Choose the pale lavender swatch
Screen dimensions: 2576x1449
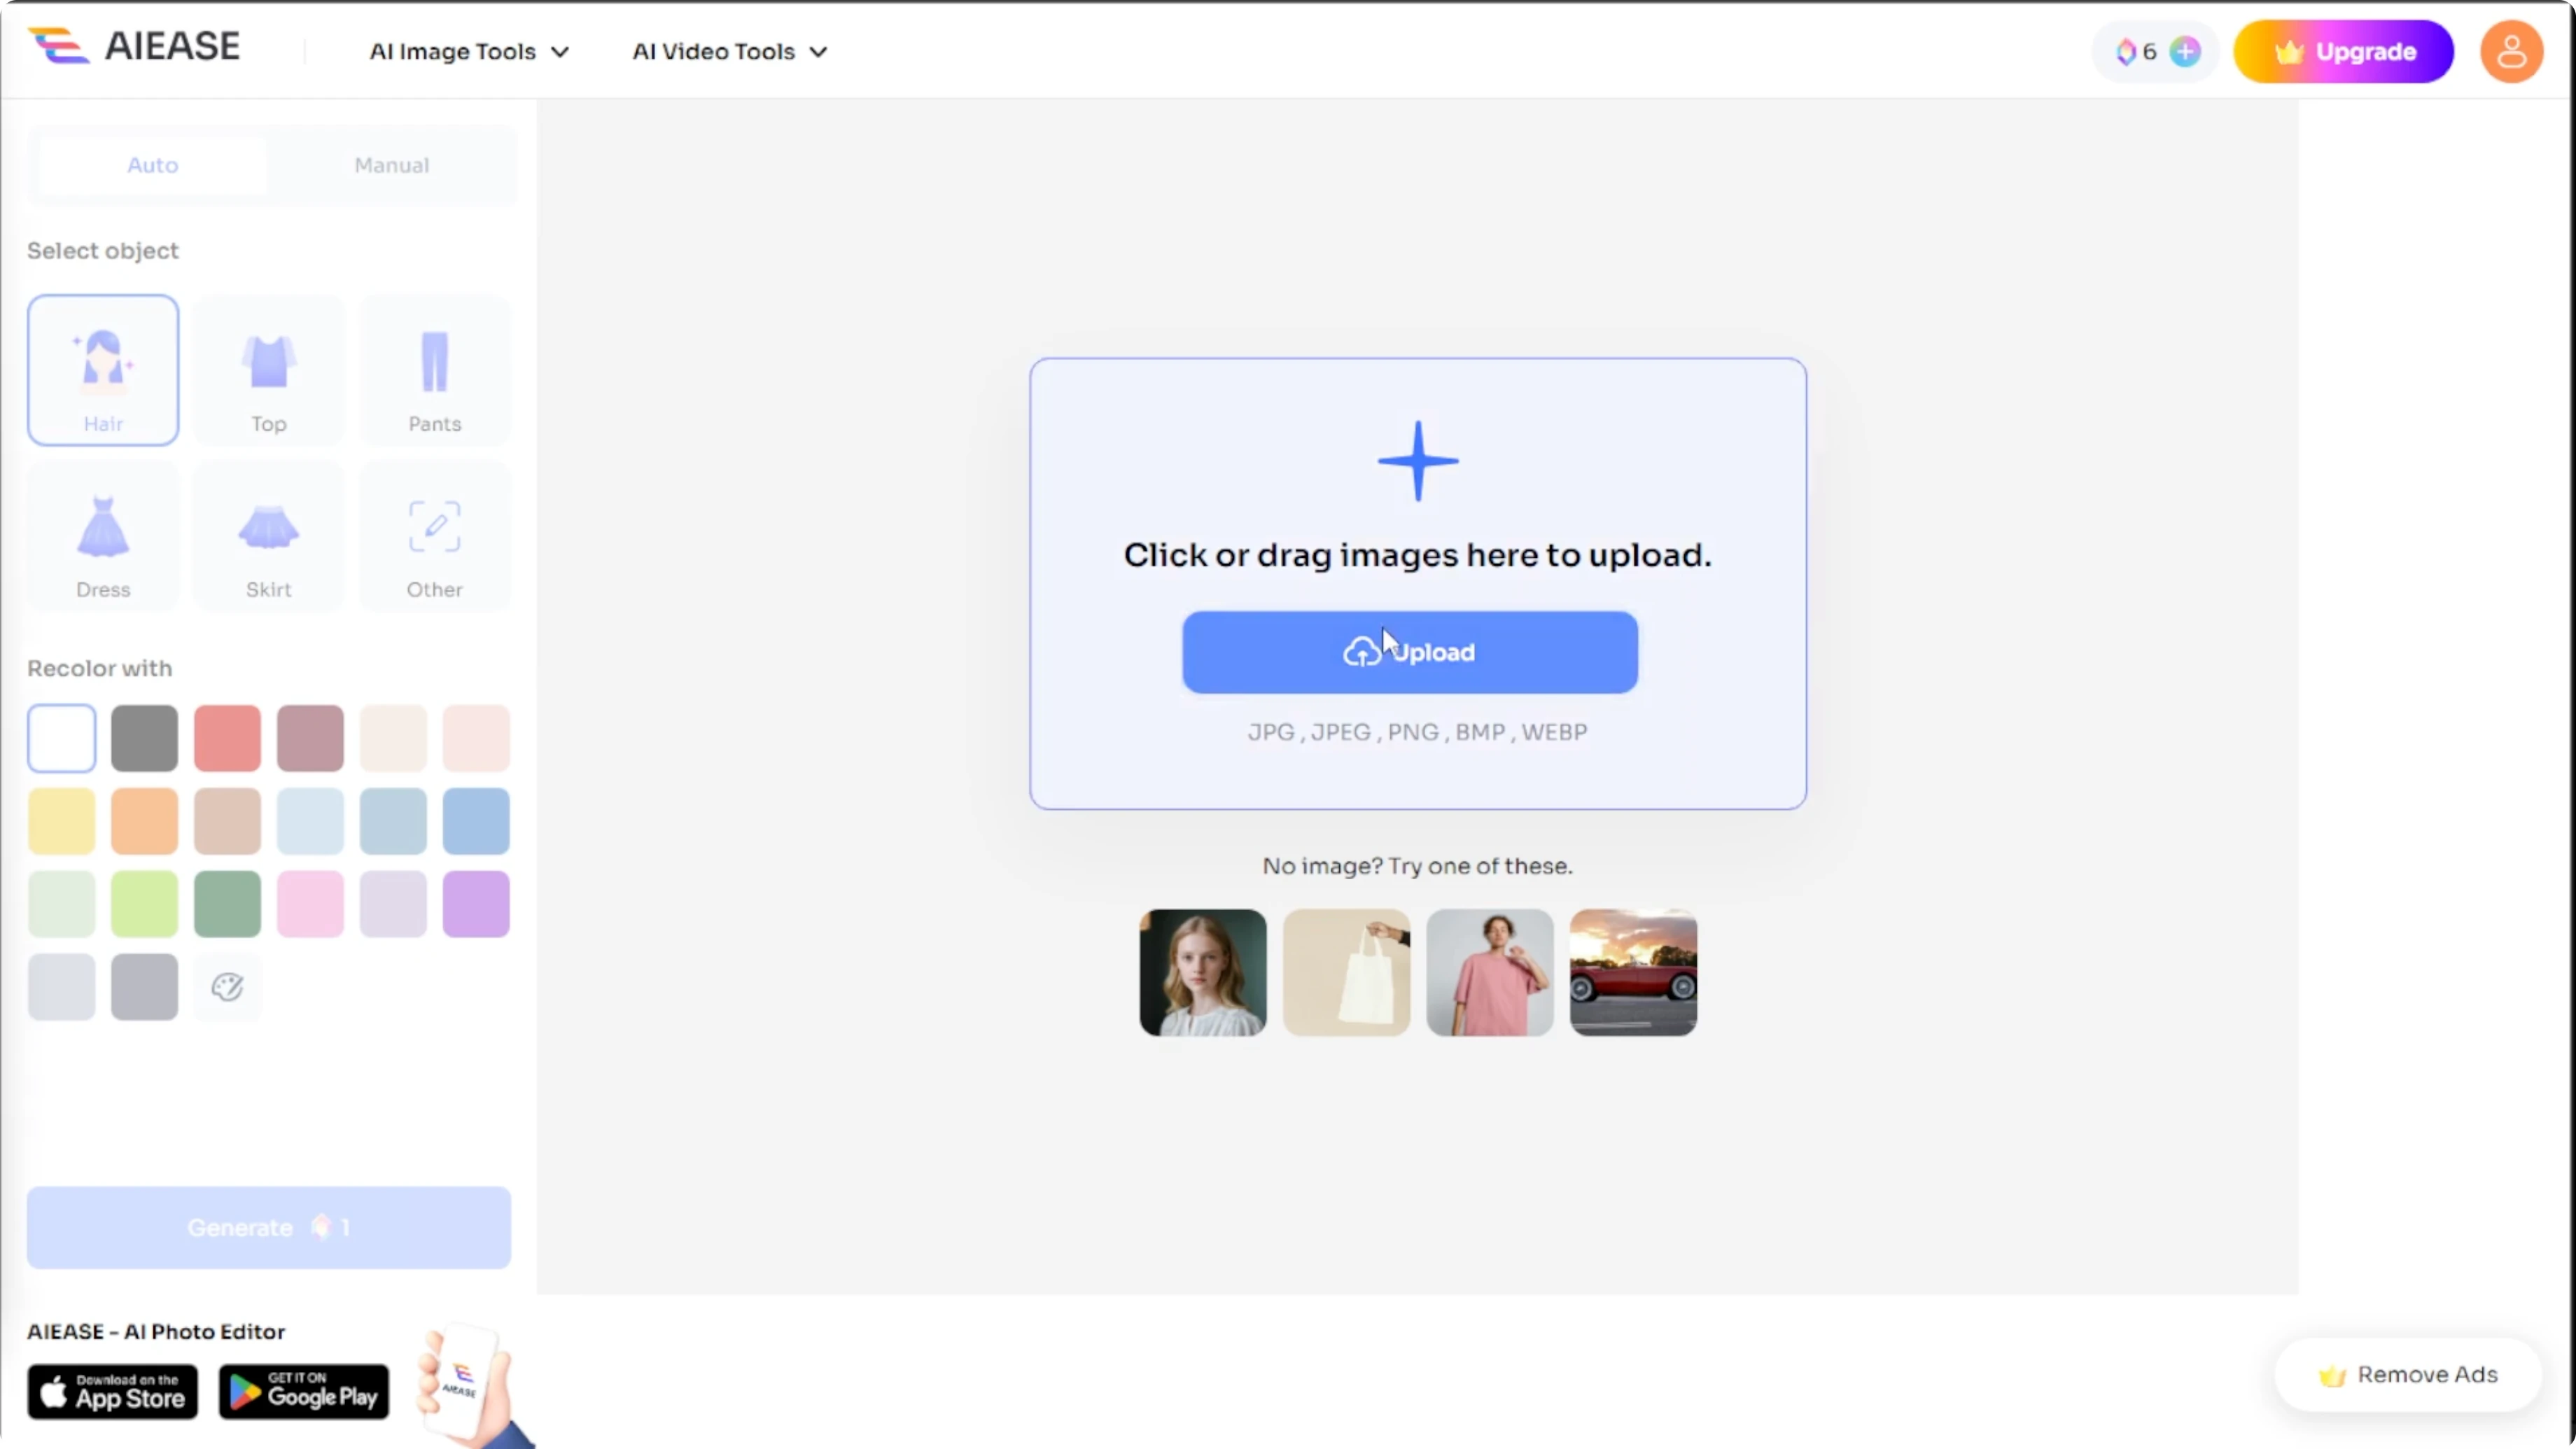point(393,904)
